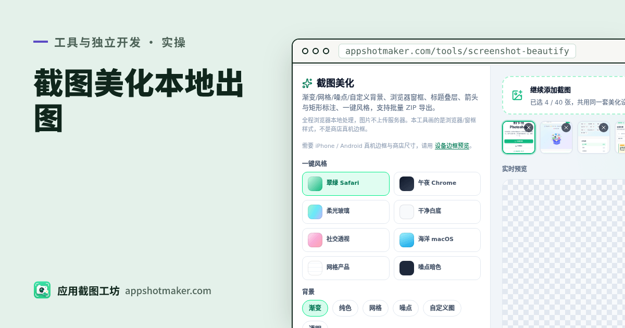Click the 截图美化 panel heading

[335, 83]
